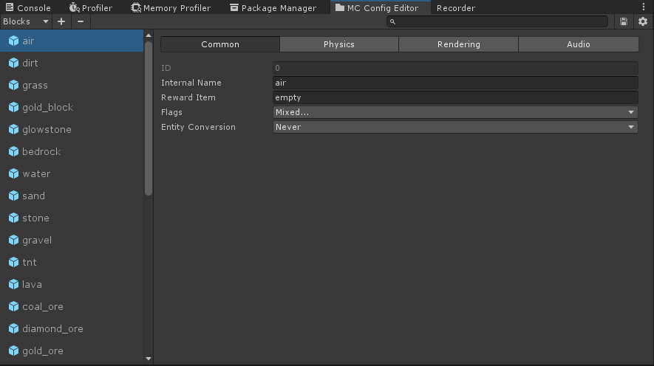The image size is (654, 366).
Task: Click the sand block cube icon
Action: pos(14,196)
